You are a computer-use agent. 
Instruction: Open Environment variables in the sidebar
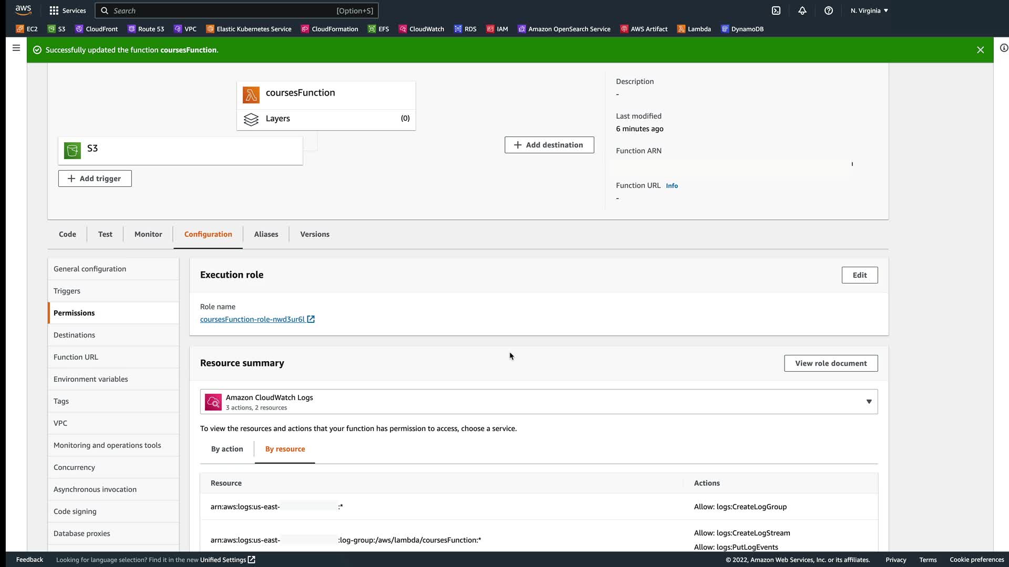point(91,379)
